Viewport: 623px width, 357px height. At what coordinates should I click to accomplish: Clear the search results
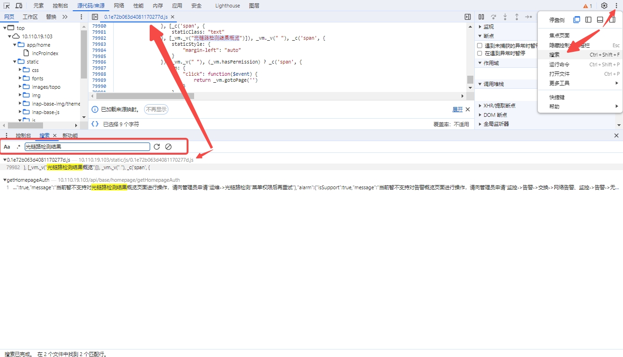click(168, 147)
